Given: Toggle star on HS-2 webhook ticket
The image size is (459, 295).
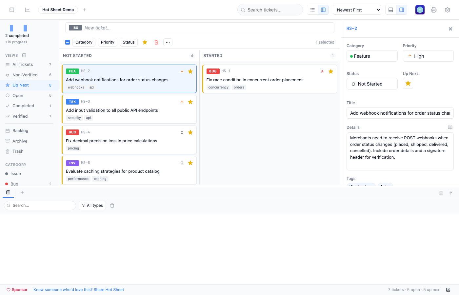Looking at the screenshot, I should click(190, 71).
